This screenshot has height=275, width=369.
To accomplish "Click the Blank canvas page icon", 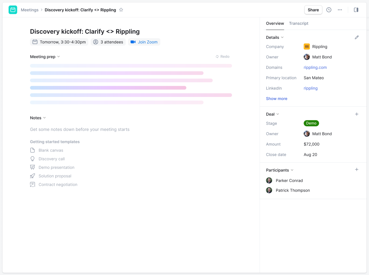I will coord(33,150).
